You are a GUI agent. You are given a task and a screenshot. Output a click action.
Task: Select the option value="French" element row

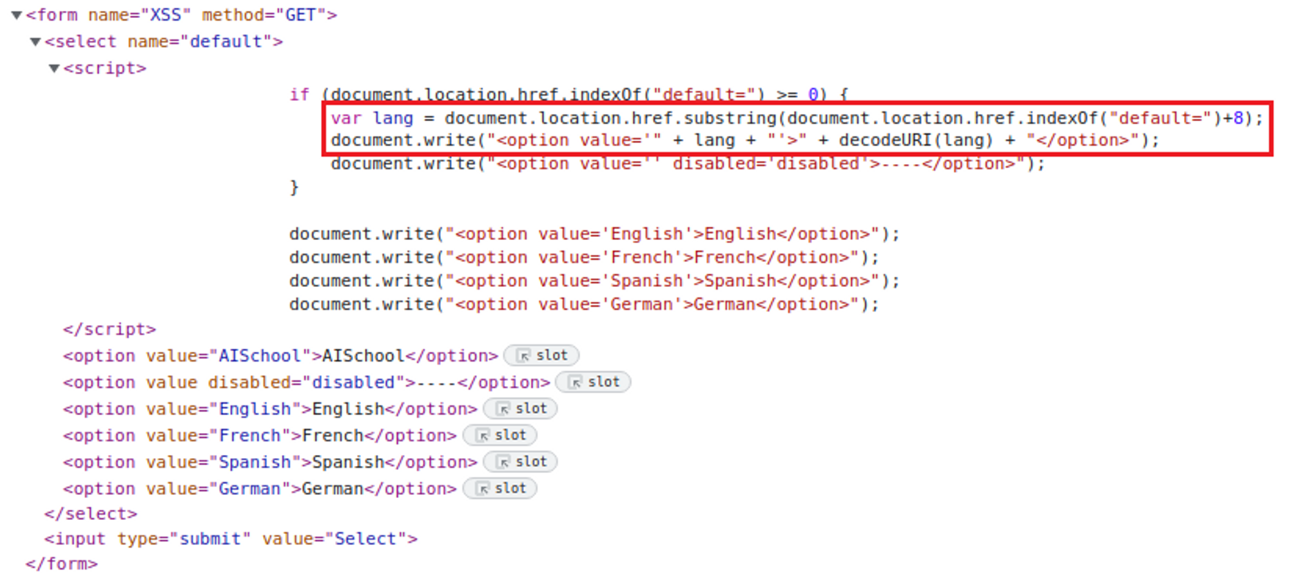point(260,435)
